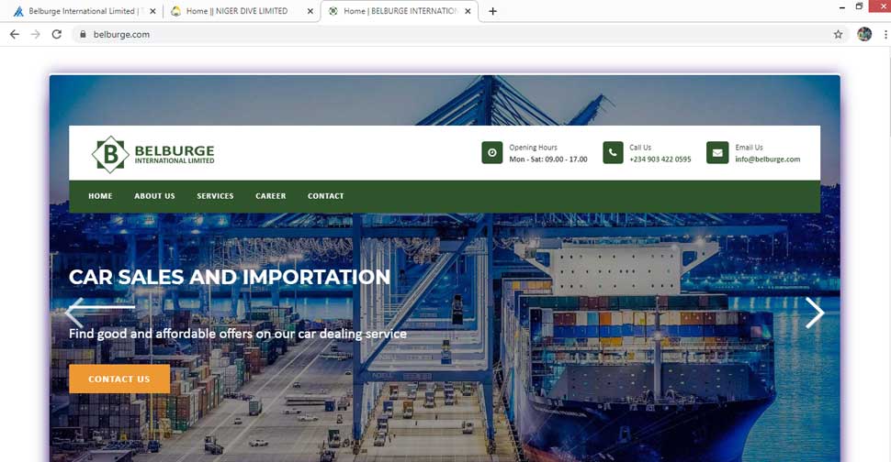Click the browser forward arrow
This screenshot has width=891, height=462.
35,35
